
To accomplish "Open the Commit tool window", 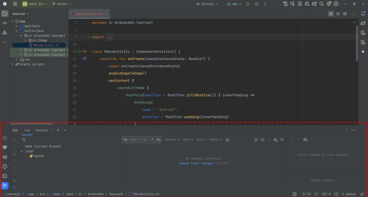I will (5, 23).
